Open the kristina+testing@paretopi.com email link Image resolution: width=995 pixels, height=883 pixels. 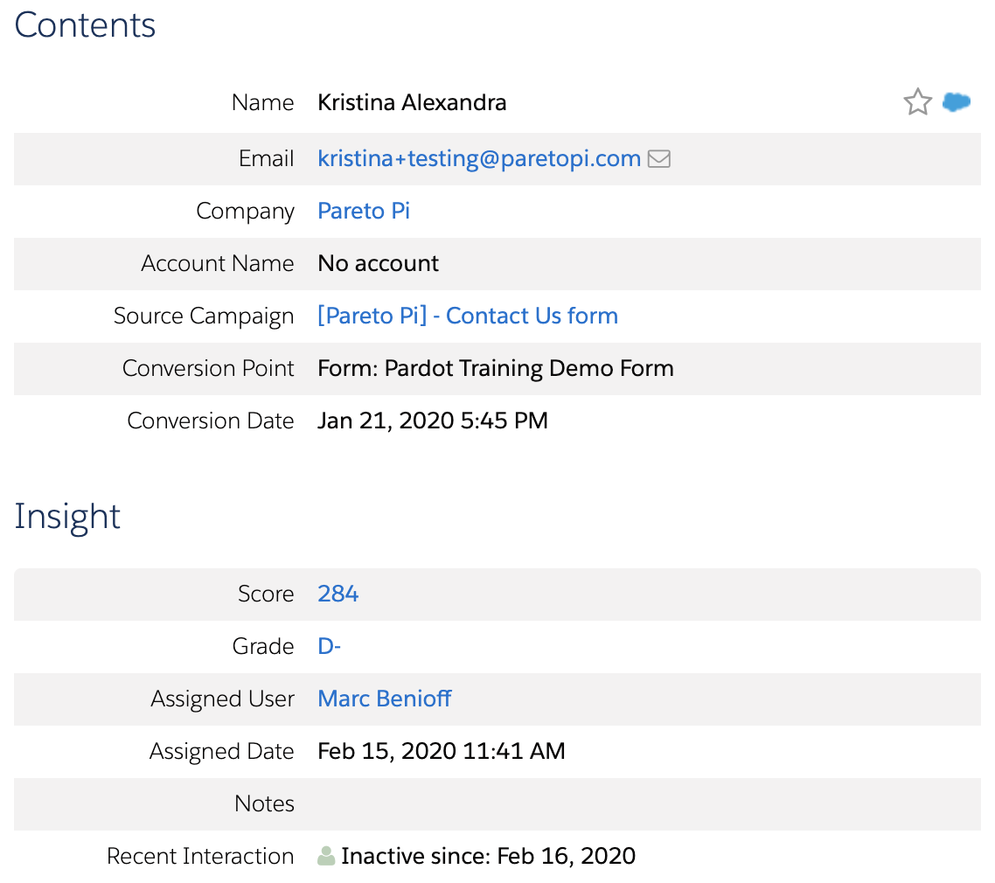(x=479, y=158)
